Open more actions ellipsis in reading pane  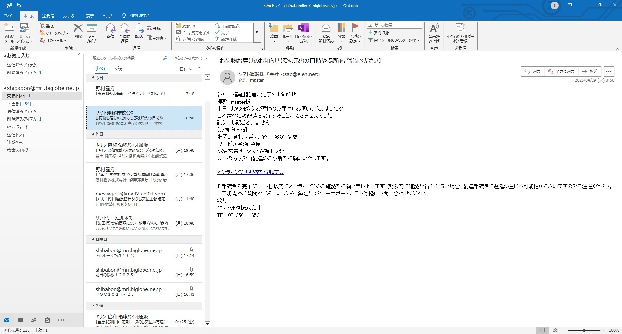coord(609,72)
